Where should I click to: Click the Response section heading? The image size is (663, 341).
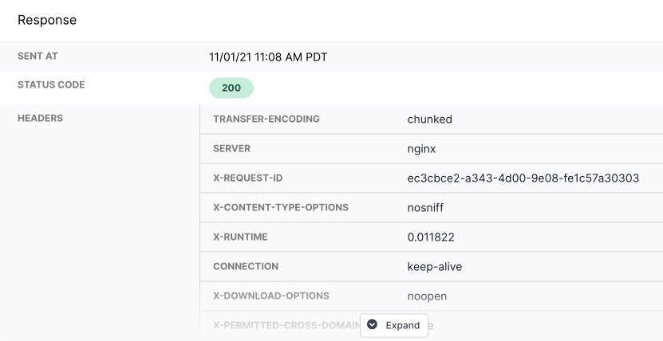click(x=47, y=20)
